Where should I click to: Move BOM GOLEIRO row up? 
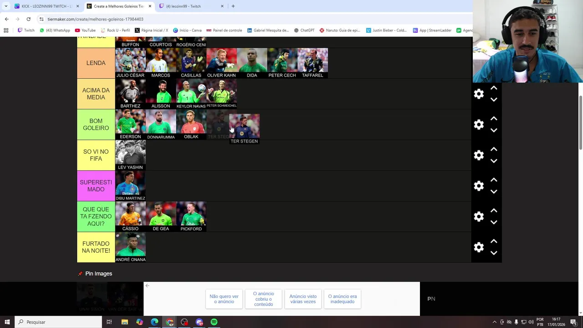tap(494, 118)
